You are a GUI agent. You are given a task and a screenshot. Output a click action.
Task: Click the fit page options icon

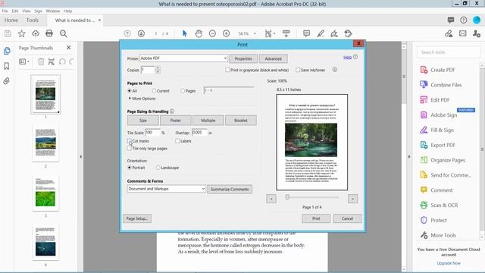[268, 33]
